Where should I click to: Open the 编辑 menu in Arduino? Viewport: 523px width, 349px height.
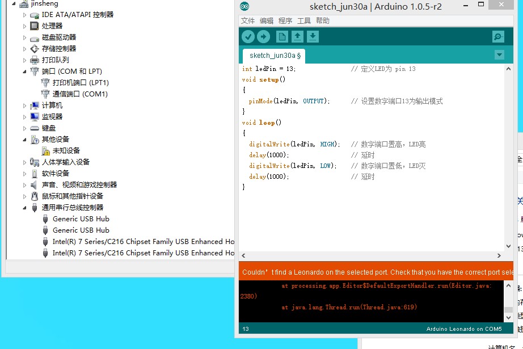267,20
